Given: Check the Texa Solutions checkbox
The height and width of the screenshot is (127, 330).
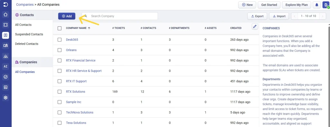Looking at the screenshot, I should pyautogui.click(x=60, y=123).
